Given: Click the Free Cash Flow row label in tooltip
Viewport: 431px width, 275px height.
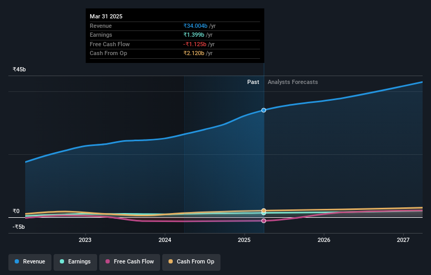Looking at the screenshot, I should coord(110,44).
